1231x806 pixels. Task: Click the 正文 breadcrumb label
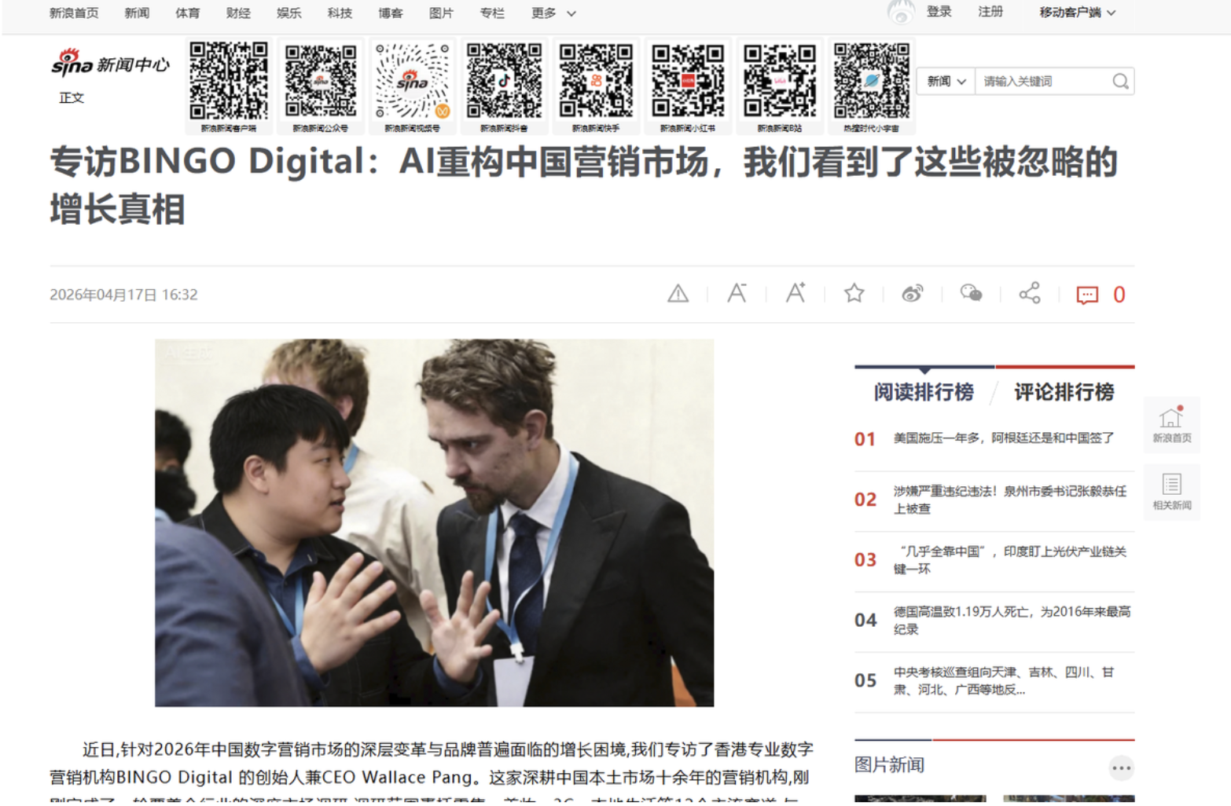point(72,97)
